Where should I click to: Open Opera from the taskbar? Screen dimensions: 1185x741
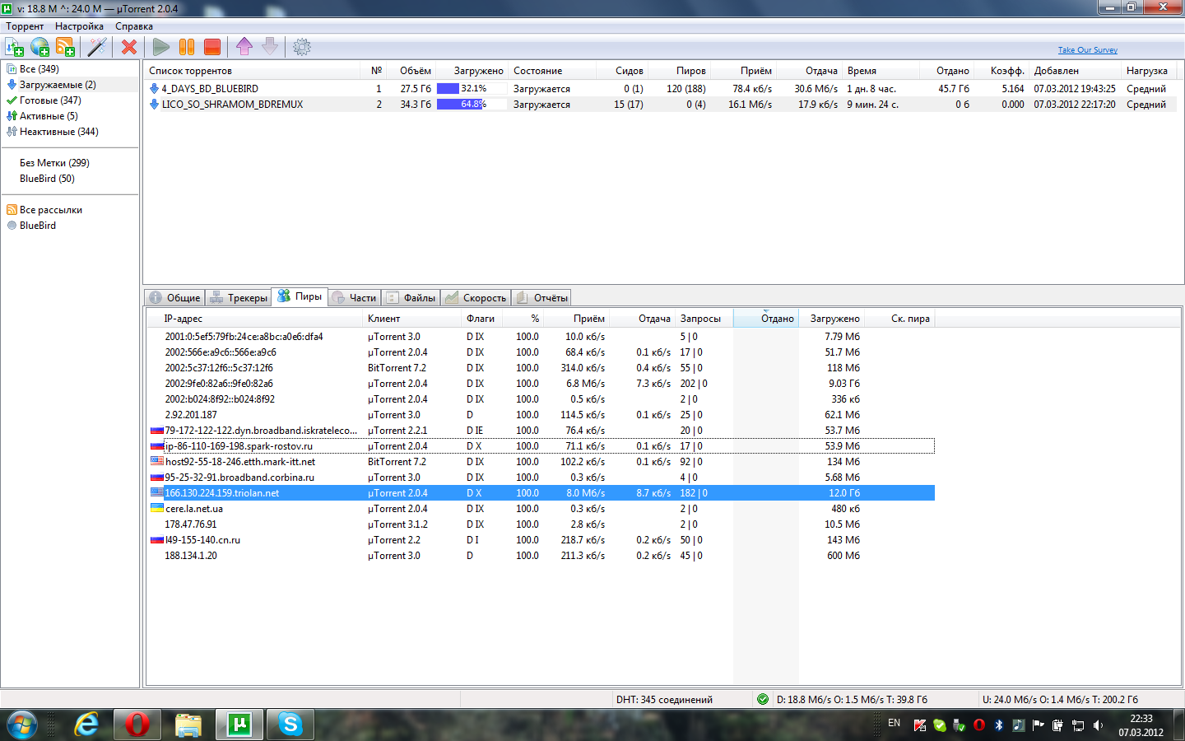[137, 725]
